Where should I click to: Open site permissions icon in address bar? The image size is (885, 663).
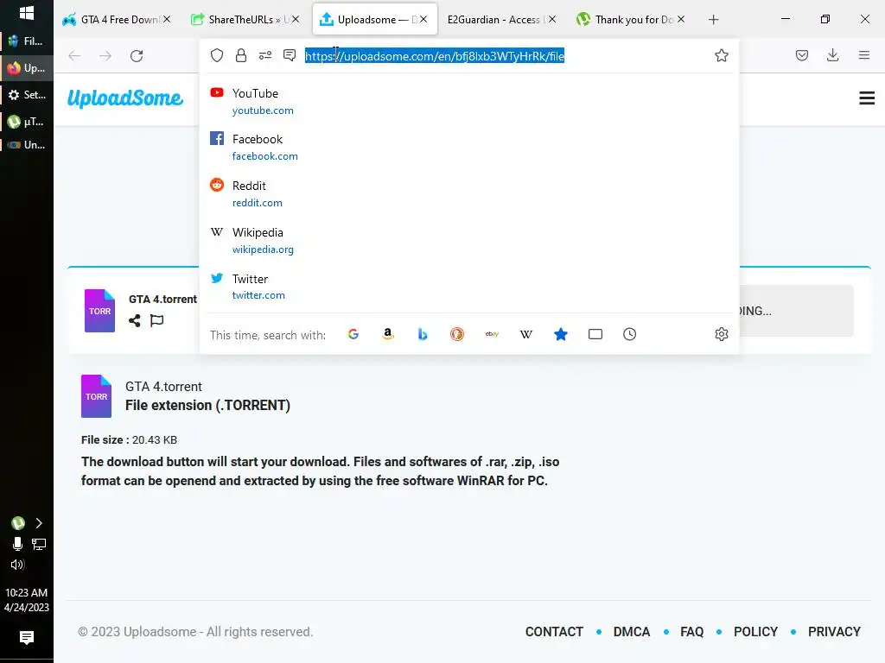[265, 55]
